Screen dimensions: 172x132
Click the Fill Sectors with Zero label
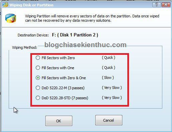(x=58, y=58)
